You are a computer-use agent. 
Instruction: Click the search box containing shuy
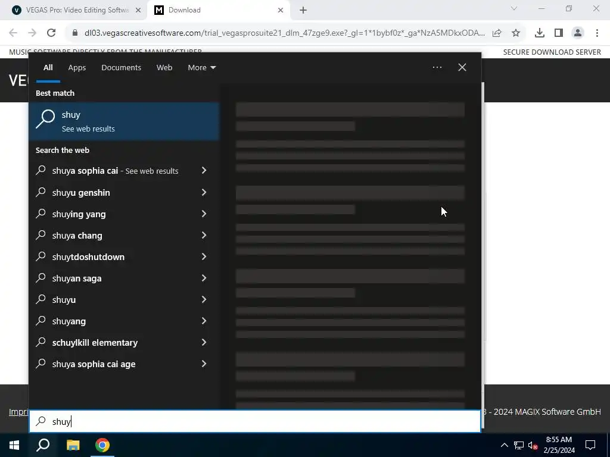(x=255, y=421)
